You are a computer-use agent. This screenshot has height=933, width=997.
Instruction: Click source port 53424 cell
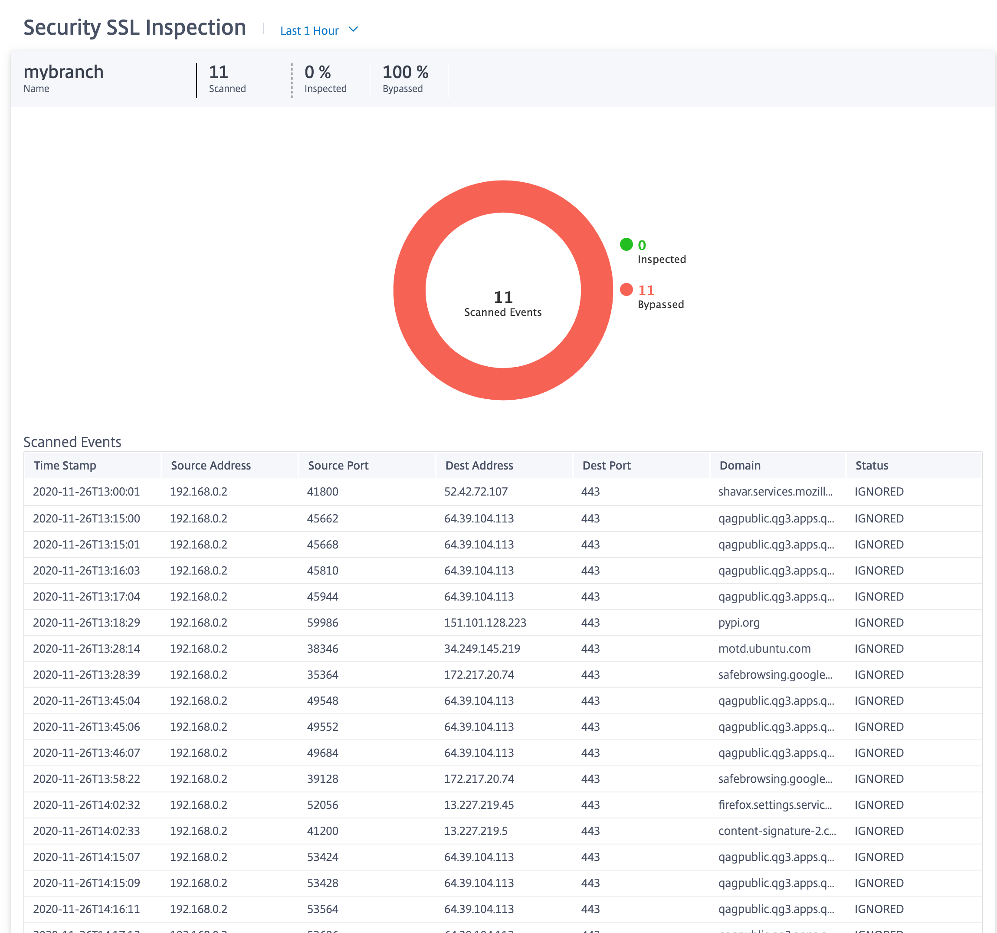pyautogui.click(x=322, y=858)
